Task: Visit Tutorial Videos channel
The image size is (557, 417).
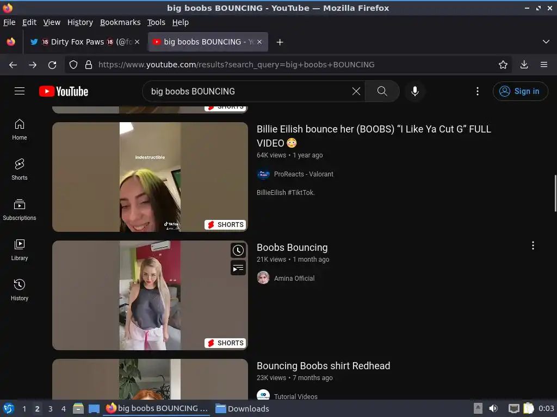Action: click(x=295, y=396)
